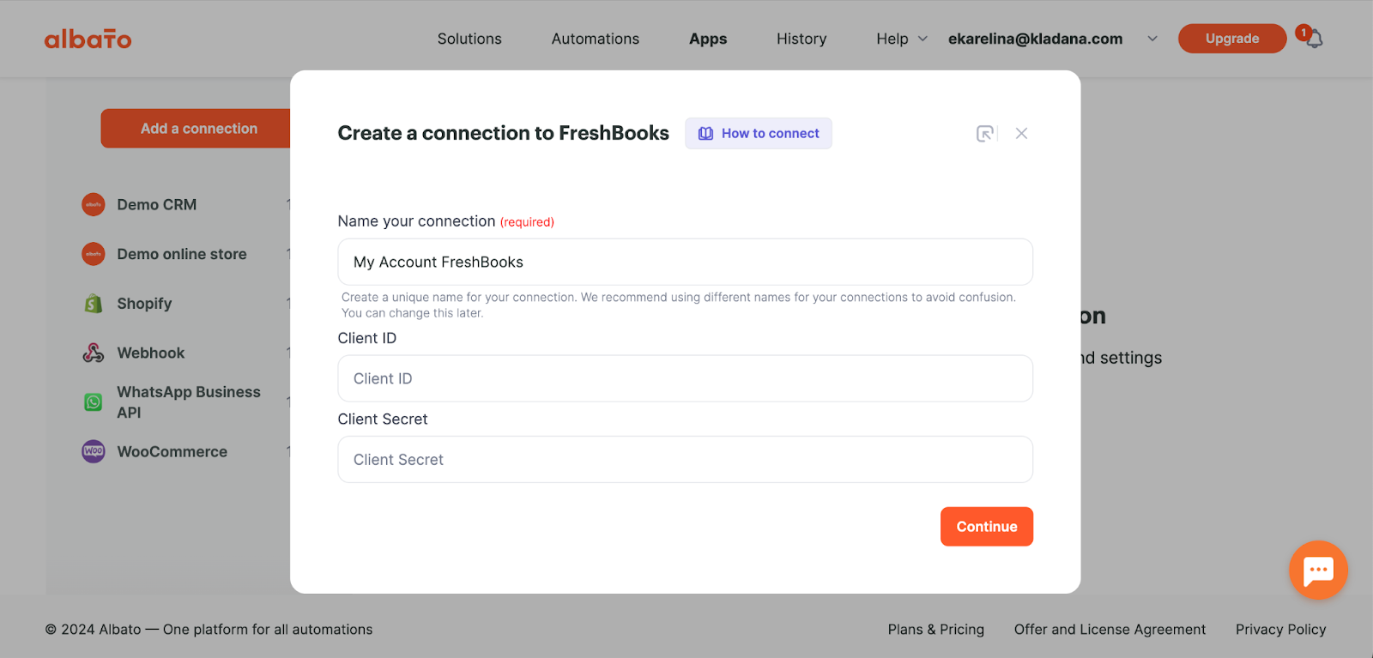
Task: Open the Solutions menu
Action: pyautogui.click(x=469, y=39)
